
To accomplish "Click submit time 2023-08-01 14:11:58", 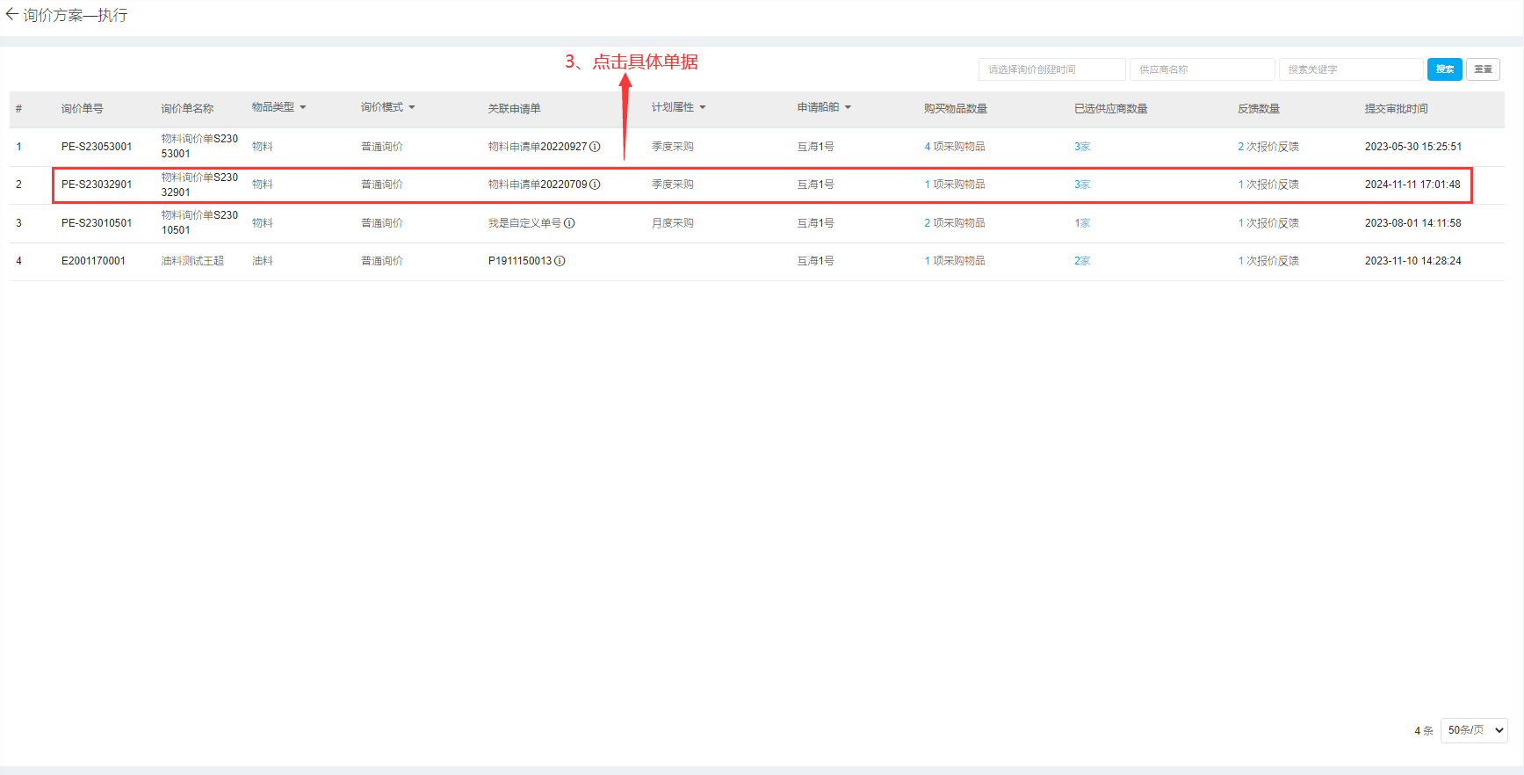I will click(x=1412, y=223).
